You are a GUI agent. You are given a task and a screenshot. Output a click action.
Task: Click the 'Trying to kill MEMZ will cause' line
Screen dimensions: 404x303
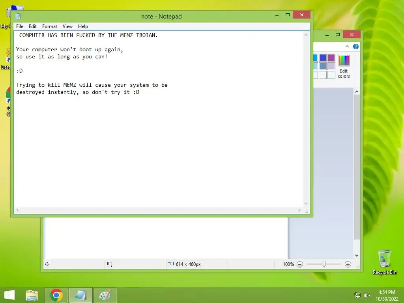point(92,85)
